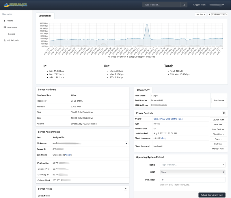Open Servers in the navigation
The width and height of the screenshot is (231, 198).
(x=12, y=34)
